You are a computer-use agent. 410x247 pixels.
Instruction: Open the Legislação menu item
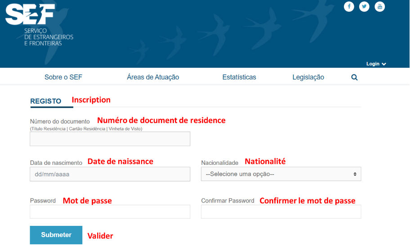click(308, 77)
